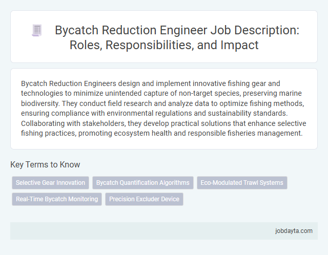Open the Eco-Modulated Trawl Systems tag
328x255 pixels.
point(242,183)
